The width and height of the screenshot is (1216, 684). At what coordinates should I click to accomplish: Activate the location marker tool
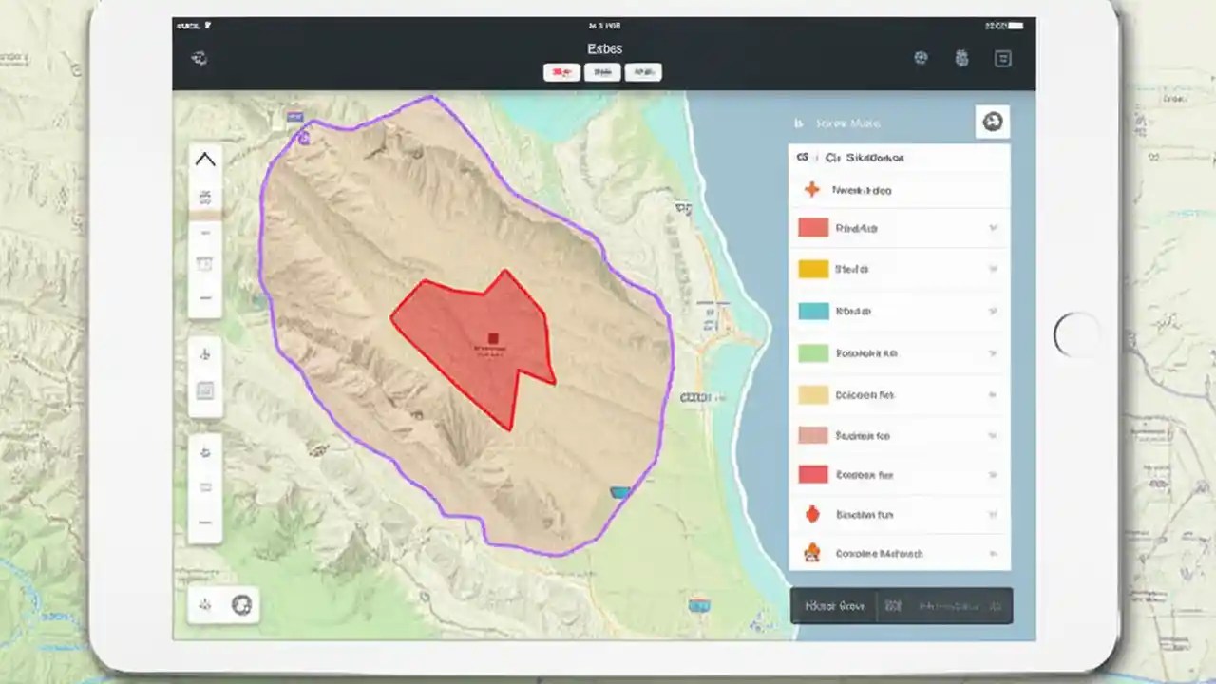(205, 354)
